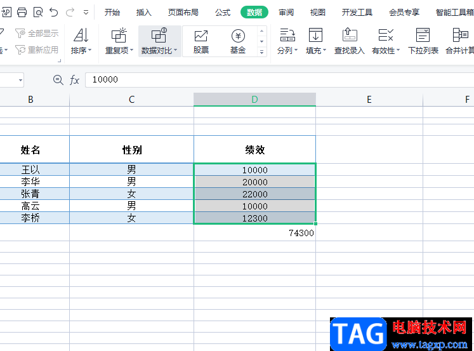Select the cell containing 王以
This screenshot has height=351, width=474.
click(30, 169)
